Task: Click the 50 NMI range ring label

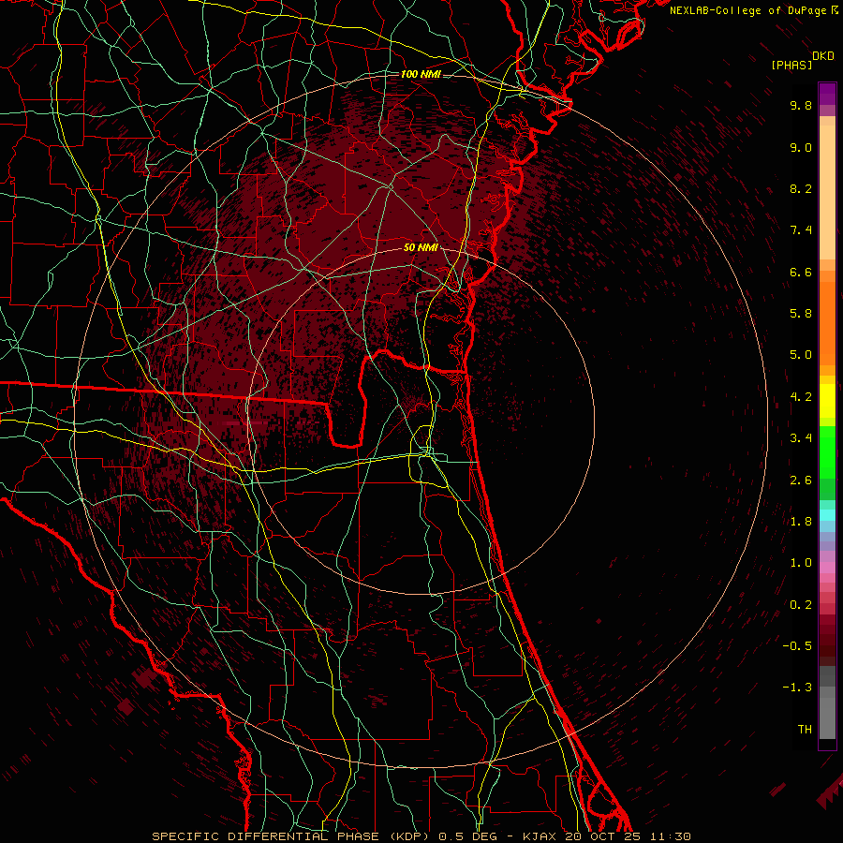Action: (421, 248)
